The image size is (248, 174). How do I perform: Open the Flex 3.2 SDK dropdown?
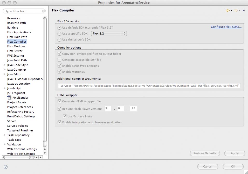coord(109,34)
